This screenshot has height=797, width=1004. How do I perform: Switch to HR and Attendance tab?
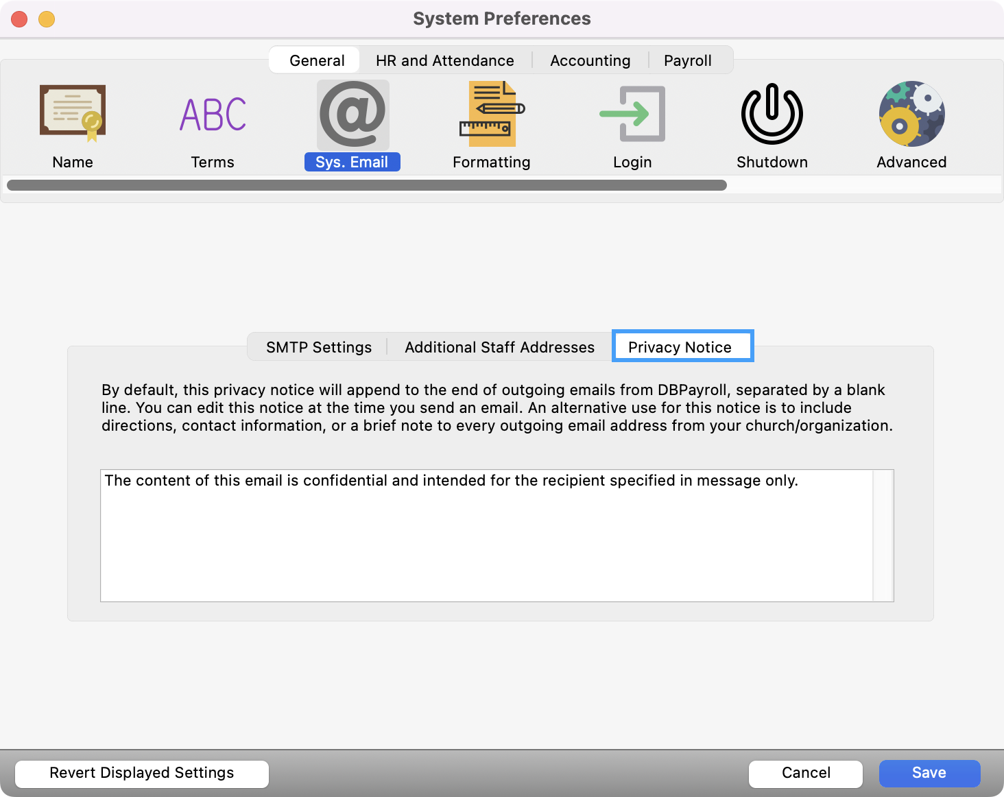[x=444, y=60]
